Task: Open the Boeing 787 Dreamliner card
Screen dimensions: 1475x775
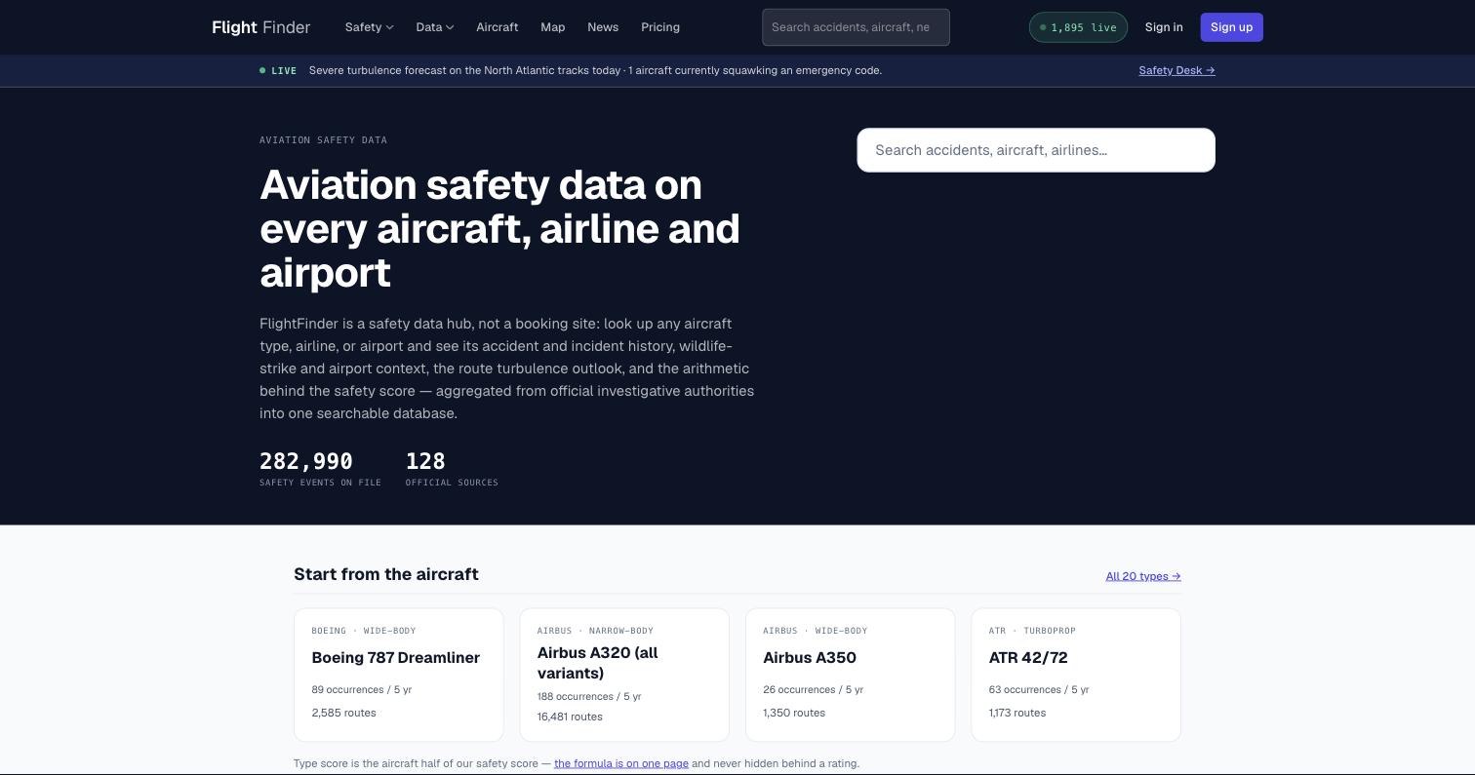Action: tap(399, 675)
